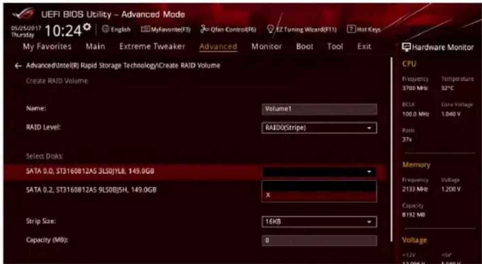Viewport: 482px width, 264px height.
Task: Click the 10:24 clock display
Action: pyautogui.click(x=64, y=31)
